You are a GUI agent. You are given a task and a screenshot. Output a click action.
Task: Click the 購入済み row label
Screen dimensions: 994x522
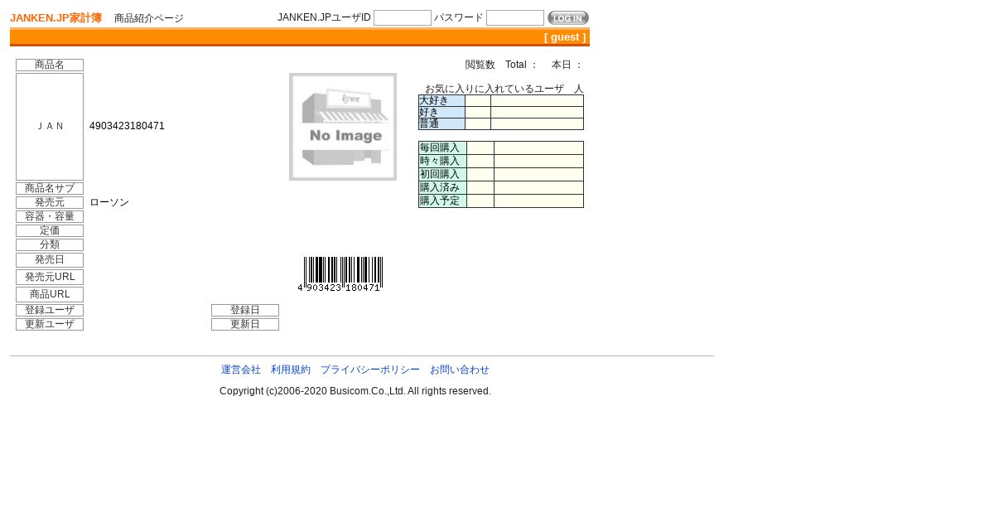tap(442, 188)
